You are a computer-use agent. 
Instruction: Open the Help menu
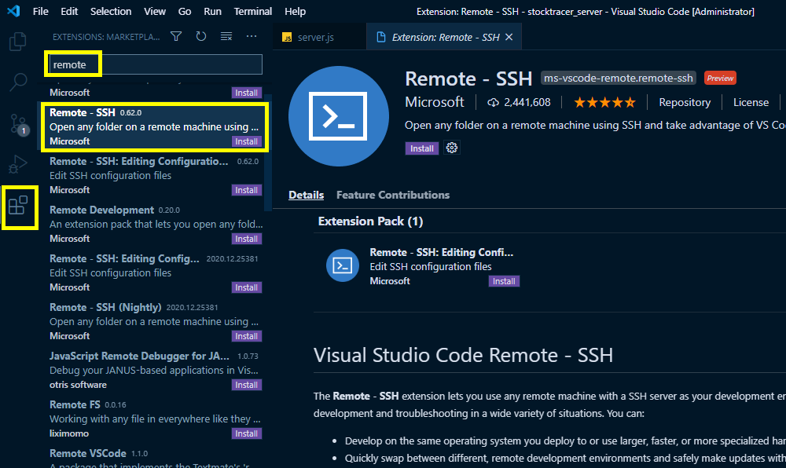click(x=296, y=11)
